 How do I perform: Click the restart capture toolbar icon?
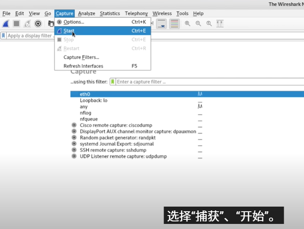click(x=27, y=24)
